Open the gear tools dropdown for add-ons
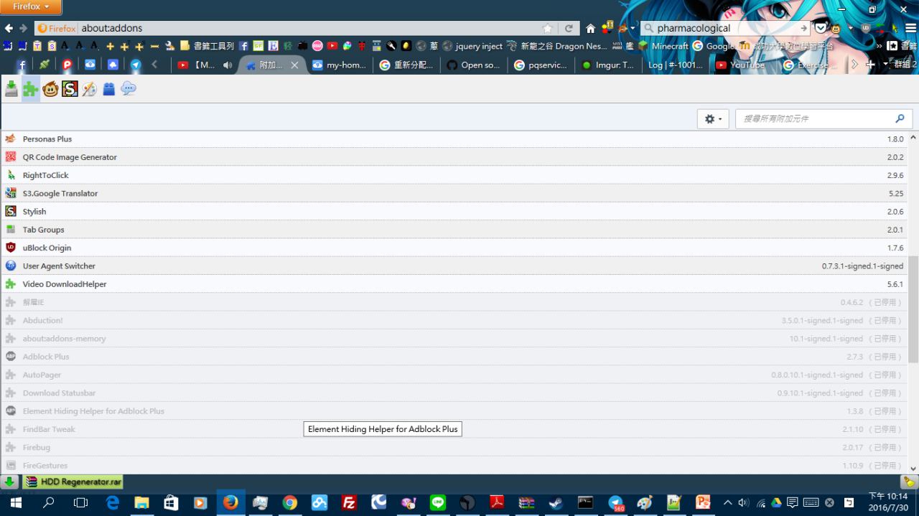 click(x=713, y=119)
